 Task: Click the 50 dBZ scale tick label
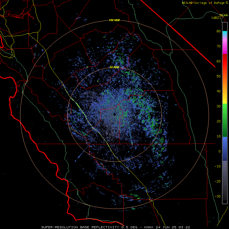coord(219,76)
